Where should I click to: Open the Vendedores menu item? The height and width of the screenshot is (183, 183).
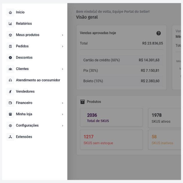[x=25, y=91]
